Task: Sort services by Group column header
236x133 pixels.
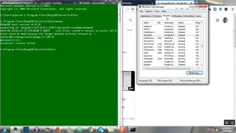Action: (x=198, y=23)
